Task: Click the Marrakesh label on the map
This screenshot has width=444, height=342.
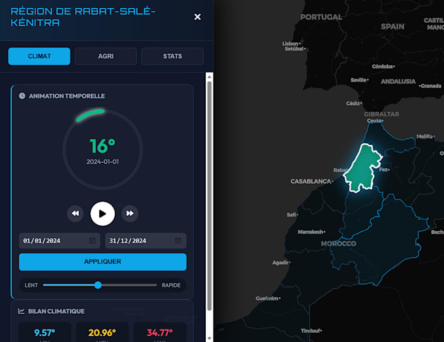Action: [x=310, y=232]
